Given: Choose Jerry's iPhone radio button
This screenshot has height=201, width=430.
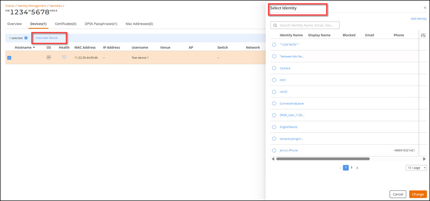Looking at the screenshot, I should click(274, 151).
